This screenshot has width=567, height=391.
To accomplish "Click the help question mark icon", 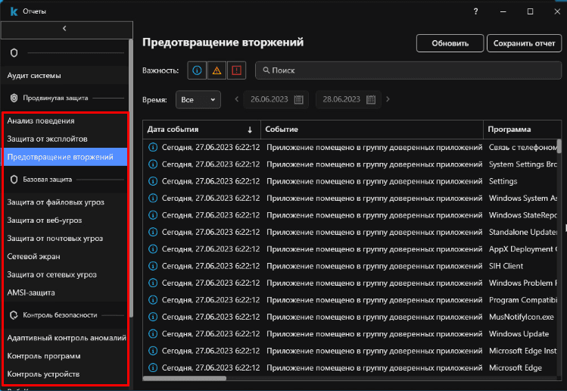I will click(475, 11).
